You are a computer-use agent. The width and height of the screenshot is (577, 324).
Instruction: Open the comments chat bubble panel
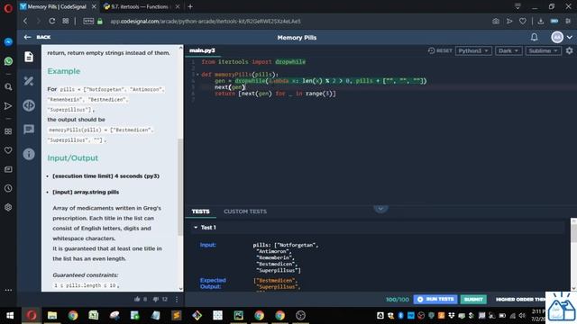coord(29,130)
